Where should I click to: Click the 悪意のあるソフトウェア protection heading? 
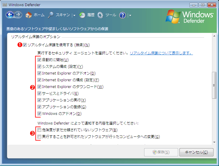click(57, 29)
